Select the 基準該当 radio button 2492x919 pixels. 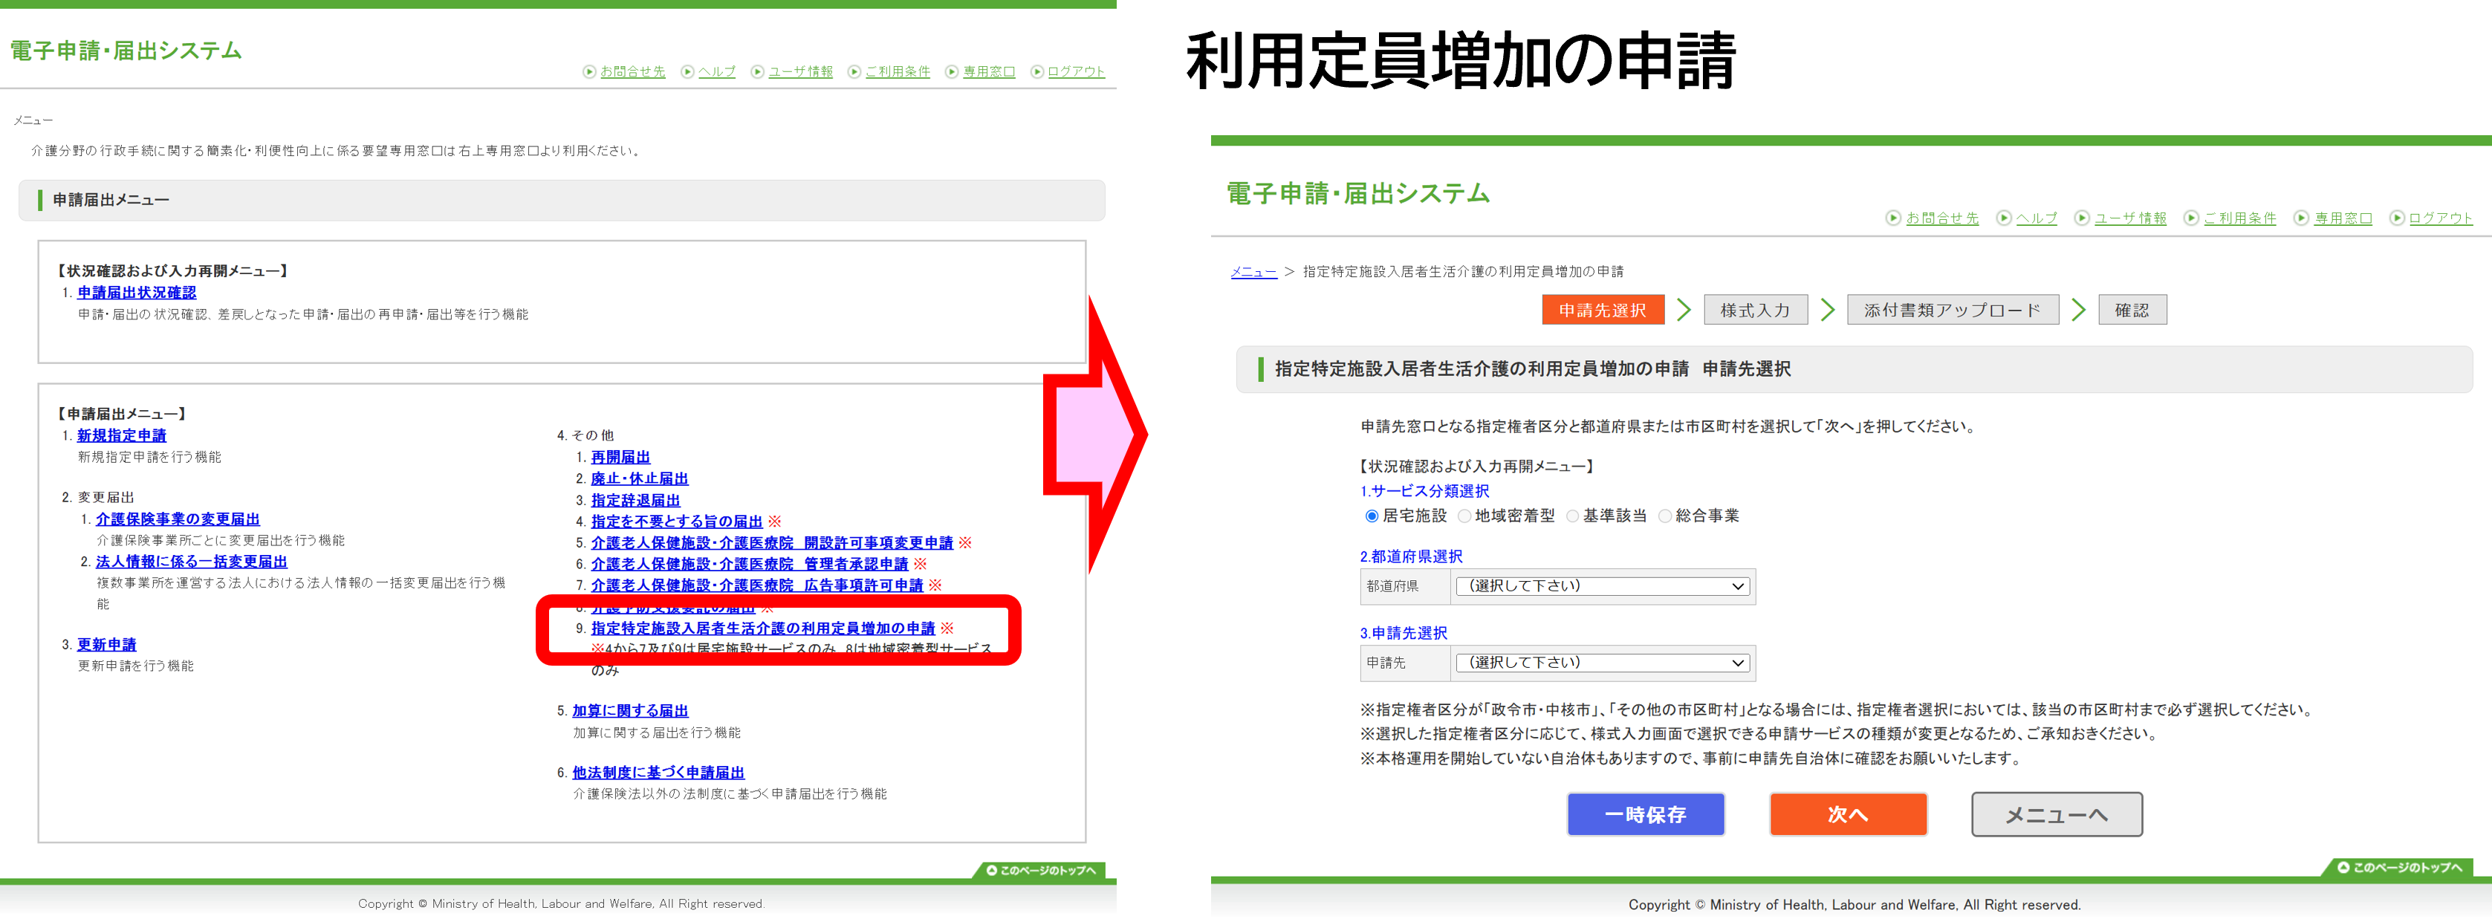pos(1572,516)
